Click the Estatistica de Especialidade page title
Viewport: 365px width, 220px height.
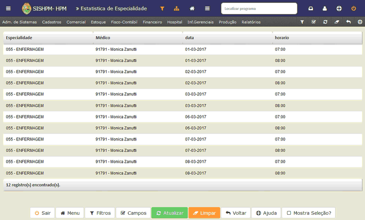pyautogui.click(x=114, y=9)
